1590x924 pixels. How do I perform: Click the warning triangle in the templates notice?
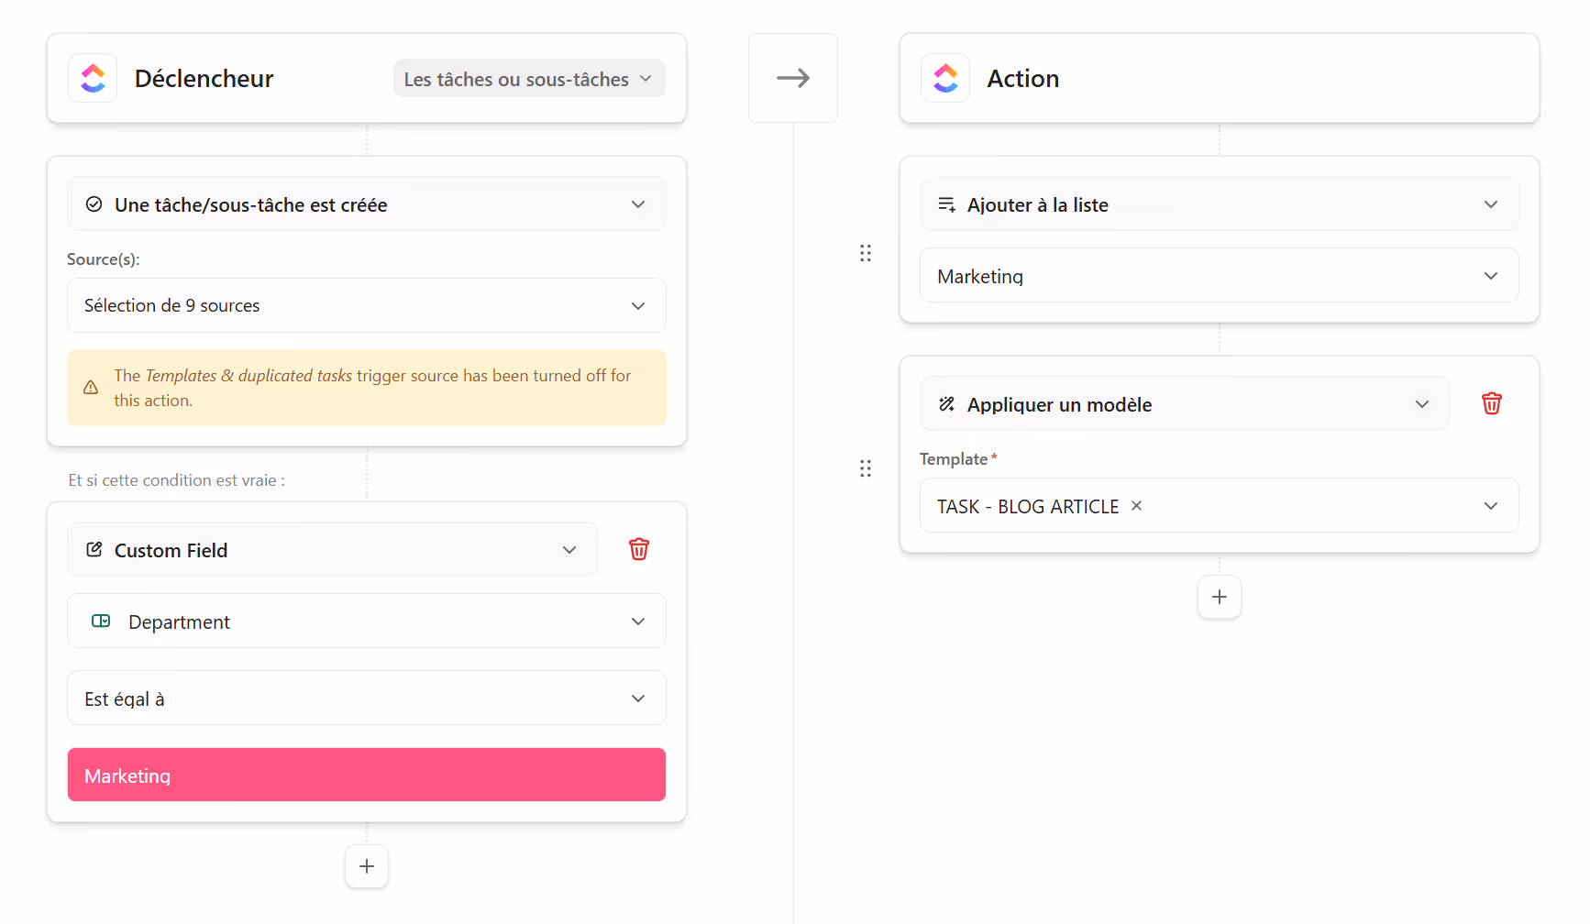click(x=90, y=387)
